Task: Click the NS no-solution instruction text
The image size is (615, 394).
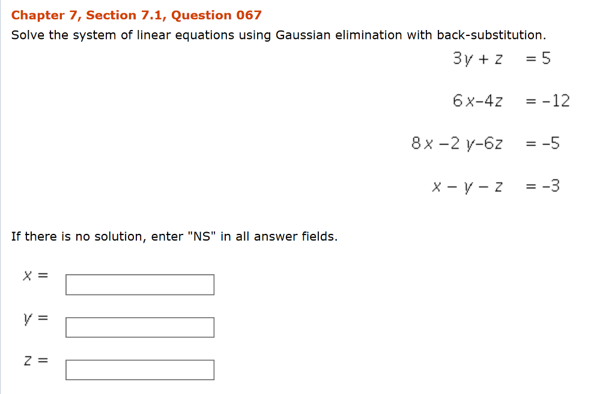Action: 174,236
